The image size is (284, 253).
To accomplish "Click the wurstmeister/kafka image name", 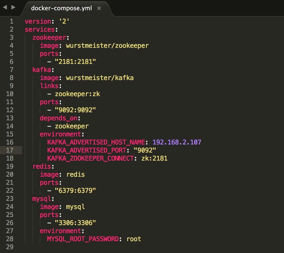I will [x=100, y=78].
